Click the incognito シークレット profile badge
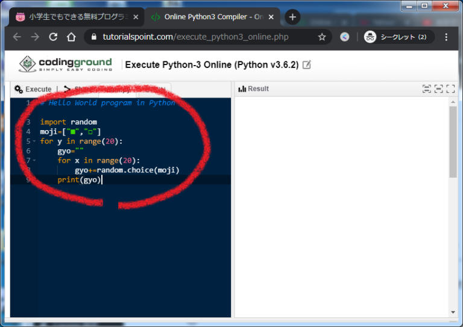The height and width of the screenshot is (327, 463). (x=395, y=37)
